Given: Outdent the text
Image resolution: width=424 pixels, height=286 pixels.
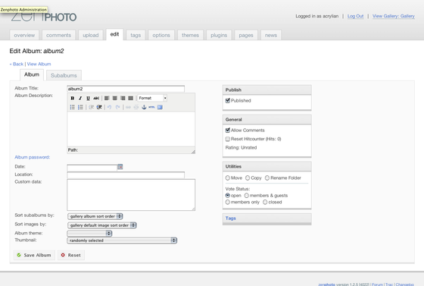Looking at the screenshot, I should [x=92, y=107].
